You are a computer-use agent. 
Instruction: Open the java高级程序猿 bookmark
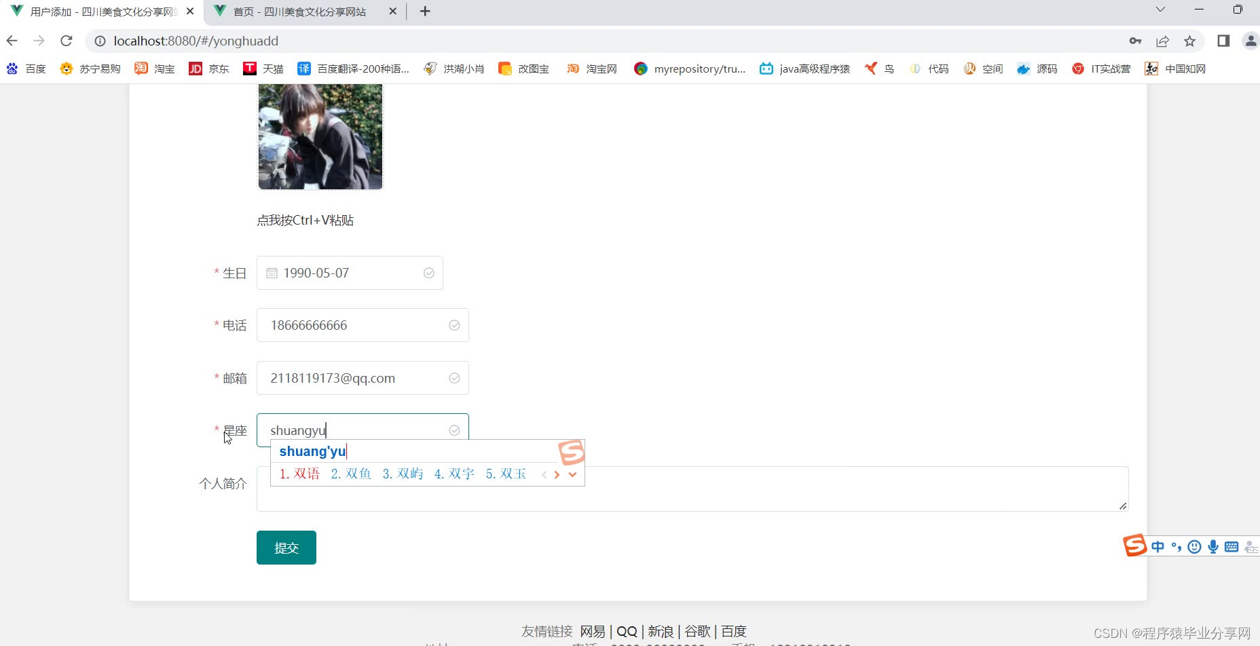click(x=804, y=69)
